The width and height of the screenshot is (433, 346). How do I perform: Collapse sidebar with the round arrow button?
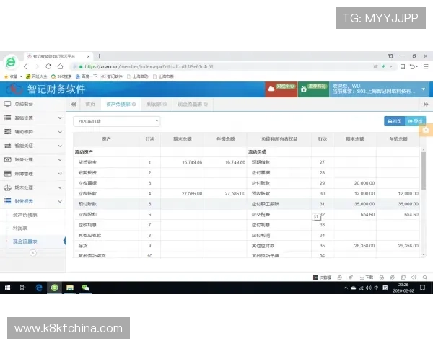pyautogui.click(x=33, y=253)
